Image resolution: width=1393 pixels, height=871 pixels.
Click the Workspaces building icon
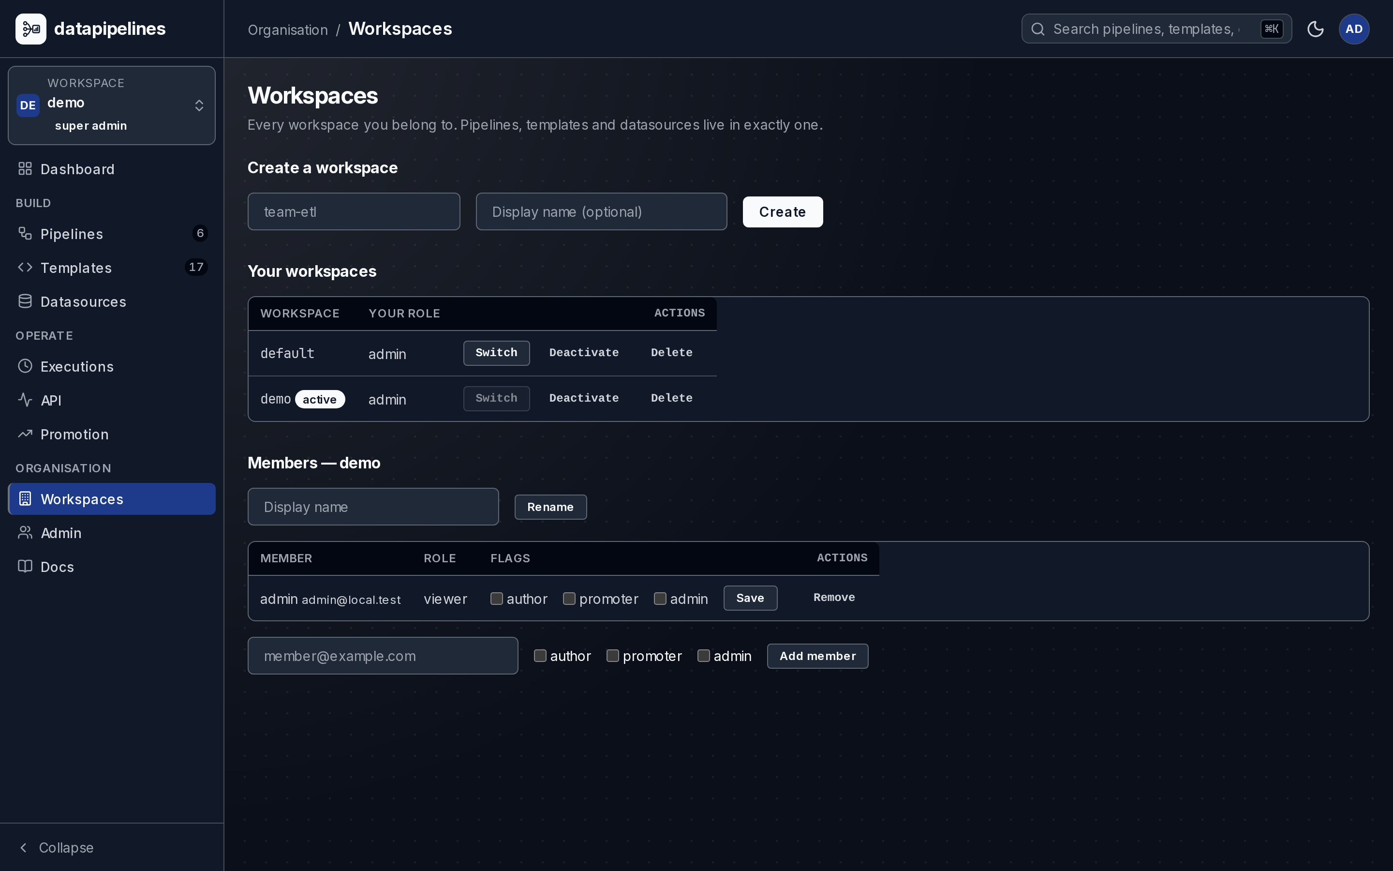tap(25, 499)
